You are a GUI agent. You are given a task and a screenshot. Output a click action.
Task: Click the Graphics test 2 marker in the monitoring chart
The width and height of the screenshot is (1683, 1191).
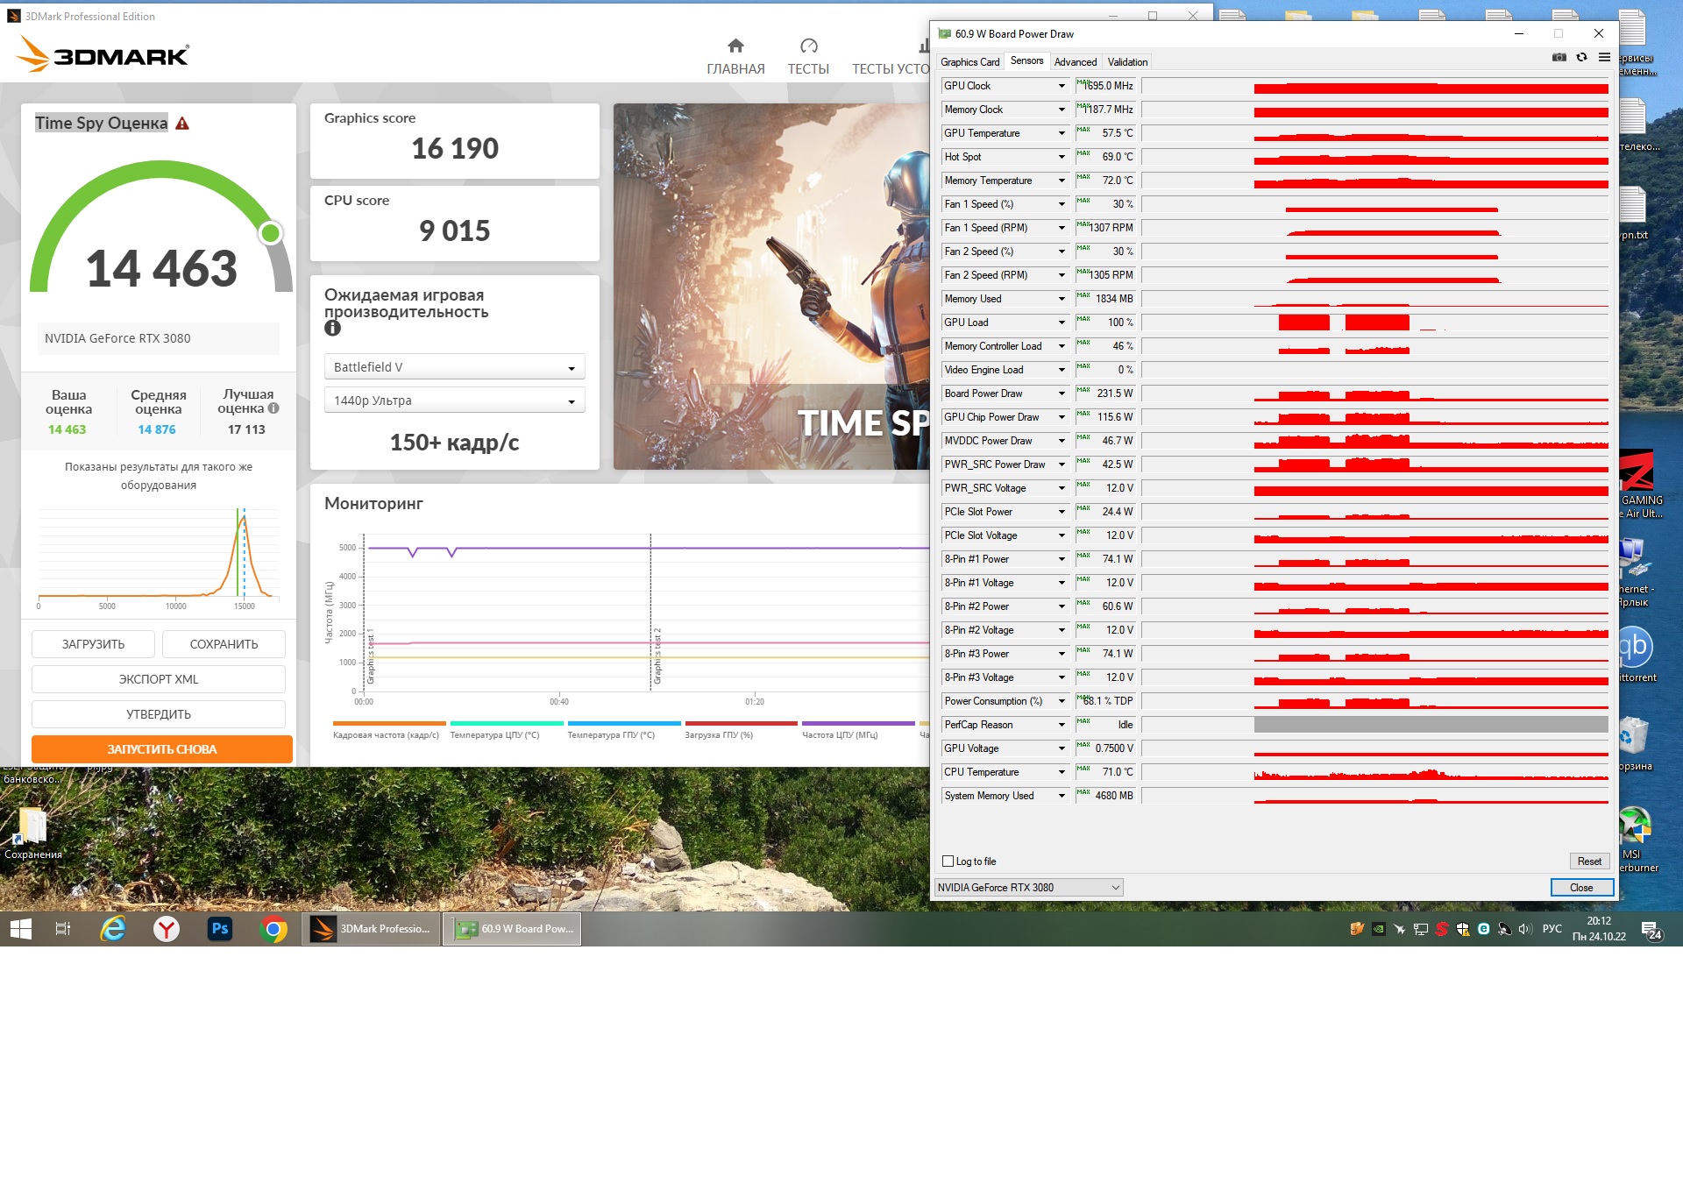[x=657, y=656]
